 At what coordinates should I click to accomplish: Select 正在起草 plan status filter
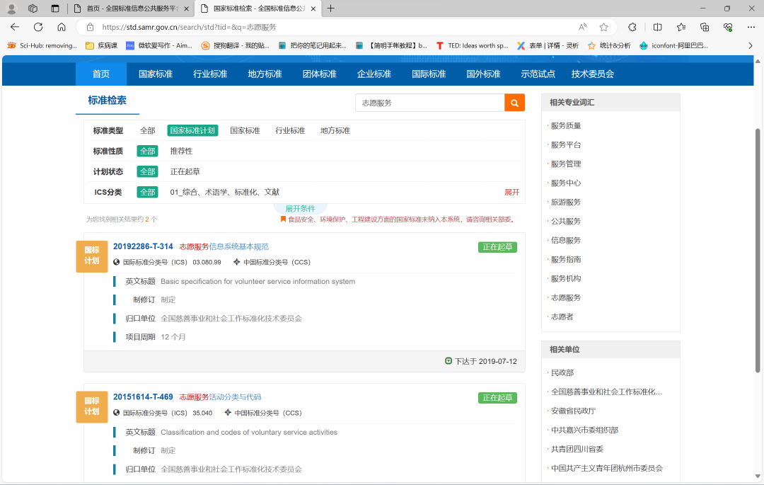(185, 172)
